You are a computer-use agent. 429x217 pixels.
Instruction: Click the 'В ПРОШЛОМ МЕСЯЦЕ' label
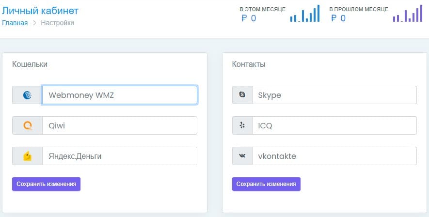click(x=359, y=9)
